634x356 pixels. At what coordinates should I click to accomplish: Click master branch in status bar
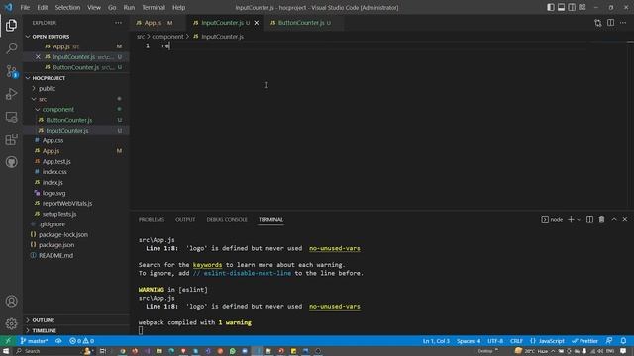(x=34, y=341)
